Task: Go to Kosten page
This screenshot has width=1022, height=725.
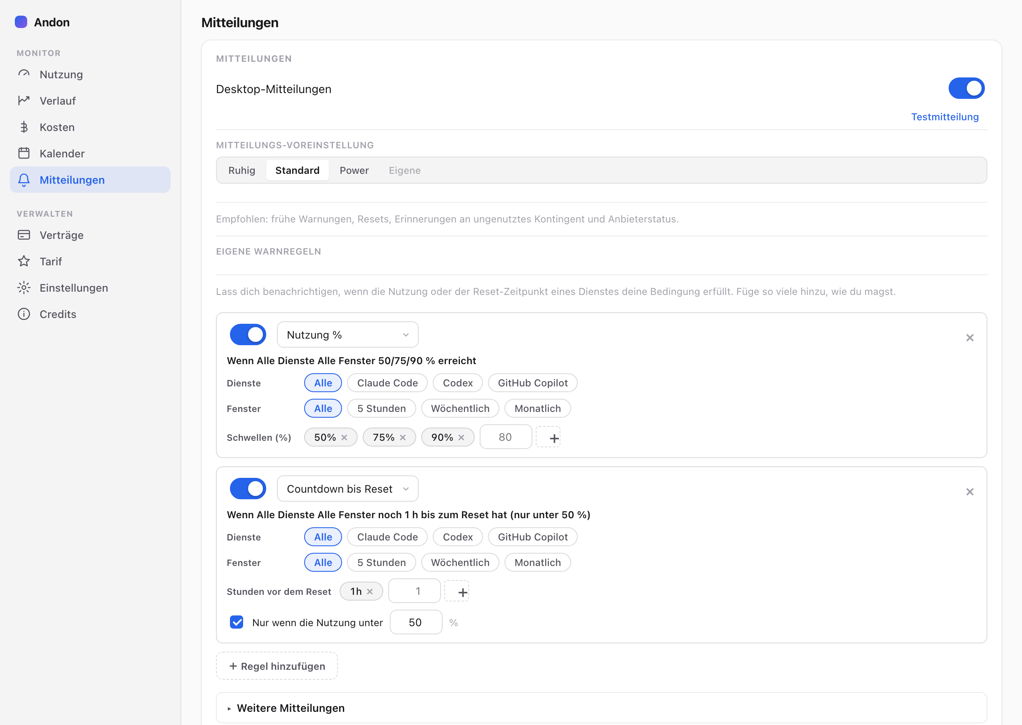Action: tap(90, 127)
